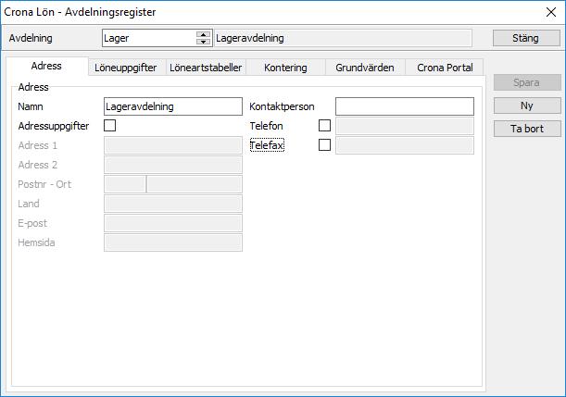Go to the Kontering tab

pyautogui.click(x=285, y=68)
